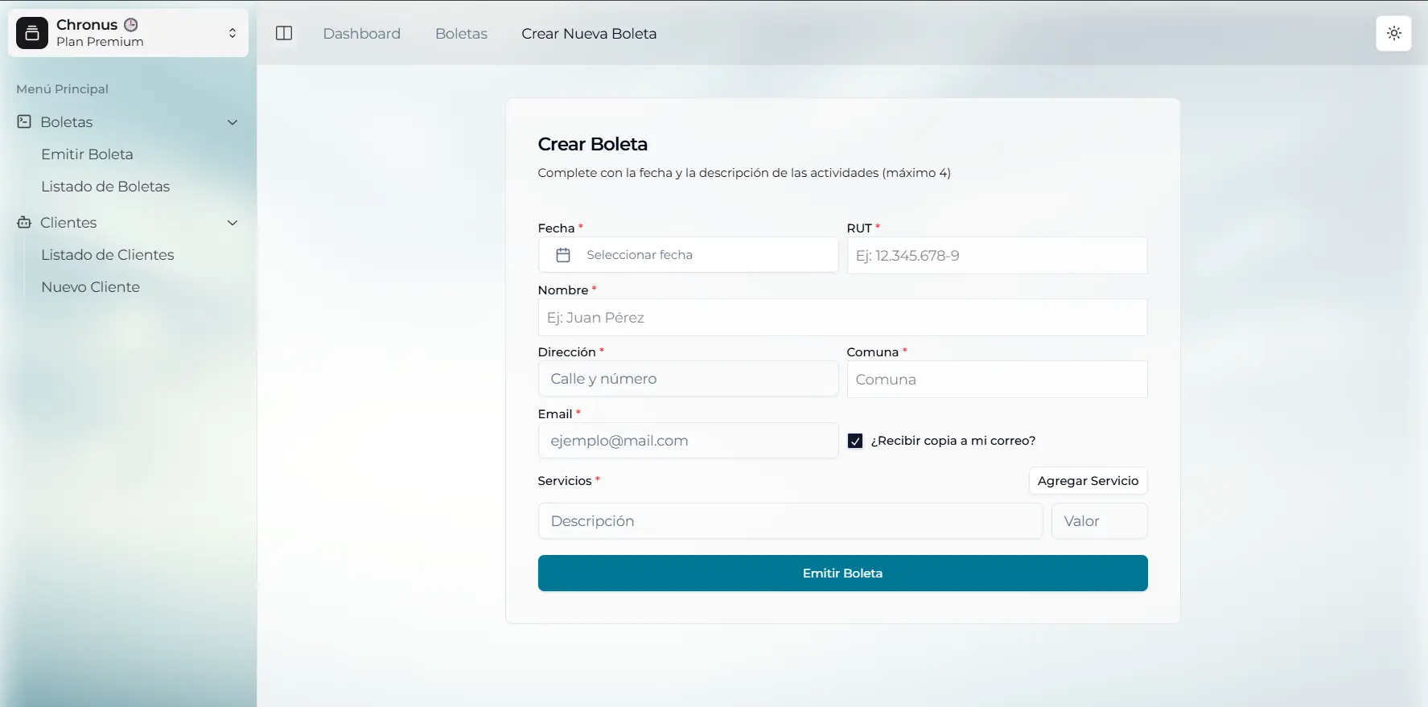
Task: Go to Nuevo Cliente in sidebar
Action: point(90,287)
